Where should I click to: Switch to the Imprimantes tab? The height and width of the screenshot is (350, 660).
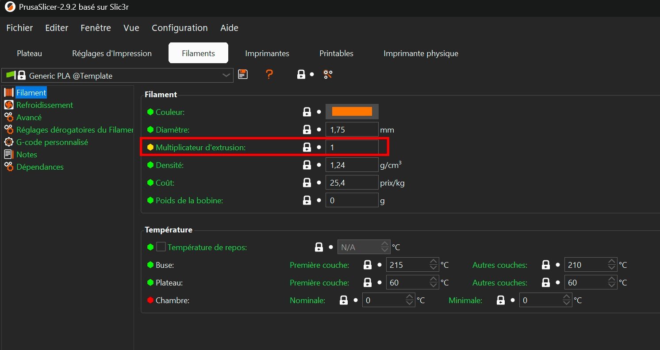(x=267, y=53)
